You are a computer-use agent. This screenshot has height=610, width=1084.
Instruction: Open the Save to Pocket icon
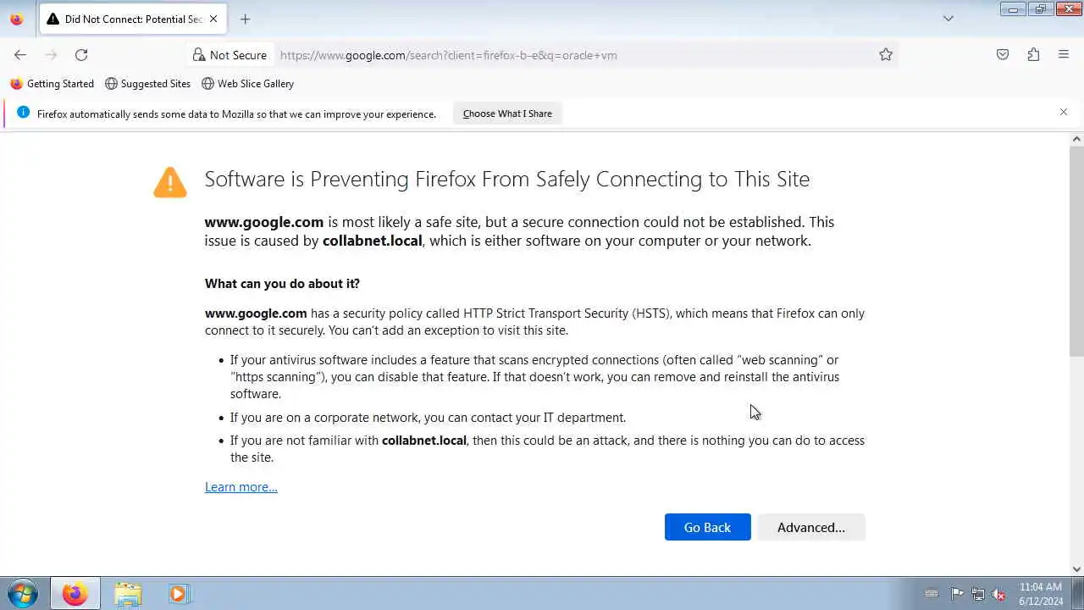point(1003,55)
